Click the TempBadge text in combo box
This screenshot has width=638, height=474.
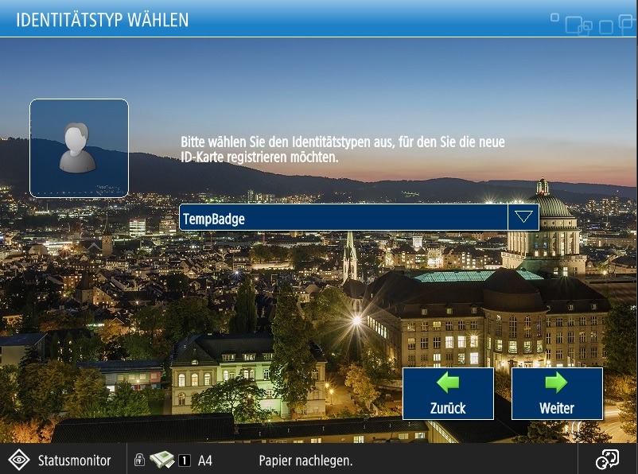click(213, 218)
